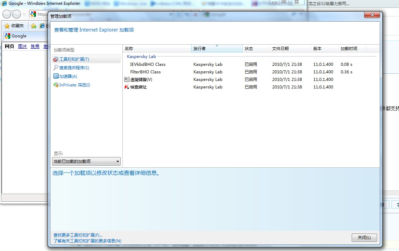Sort add-ons by 名称 column

click(x=157, y=48)
